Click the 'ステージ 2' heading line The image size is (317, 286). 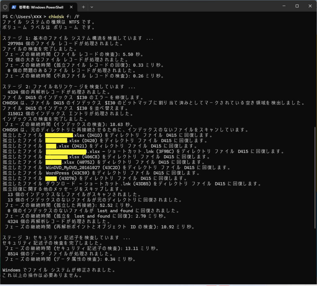(69, 87)
